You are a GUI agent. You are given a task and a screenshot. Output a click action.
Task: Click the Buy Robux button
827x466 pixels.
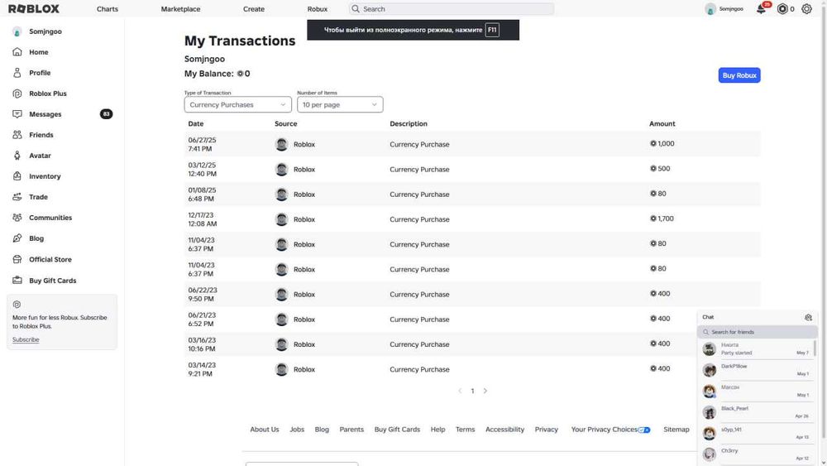739,75
